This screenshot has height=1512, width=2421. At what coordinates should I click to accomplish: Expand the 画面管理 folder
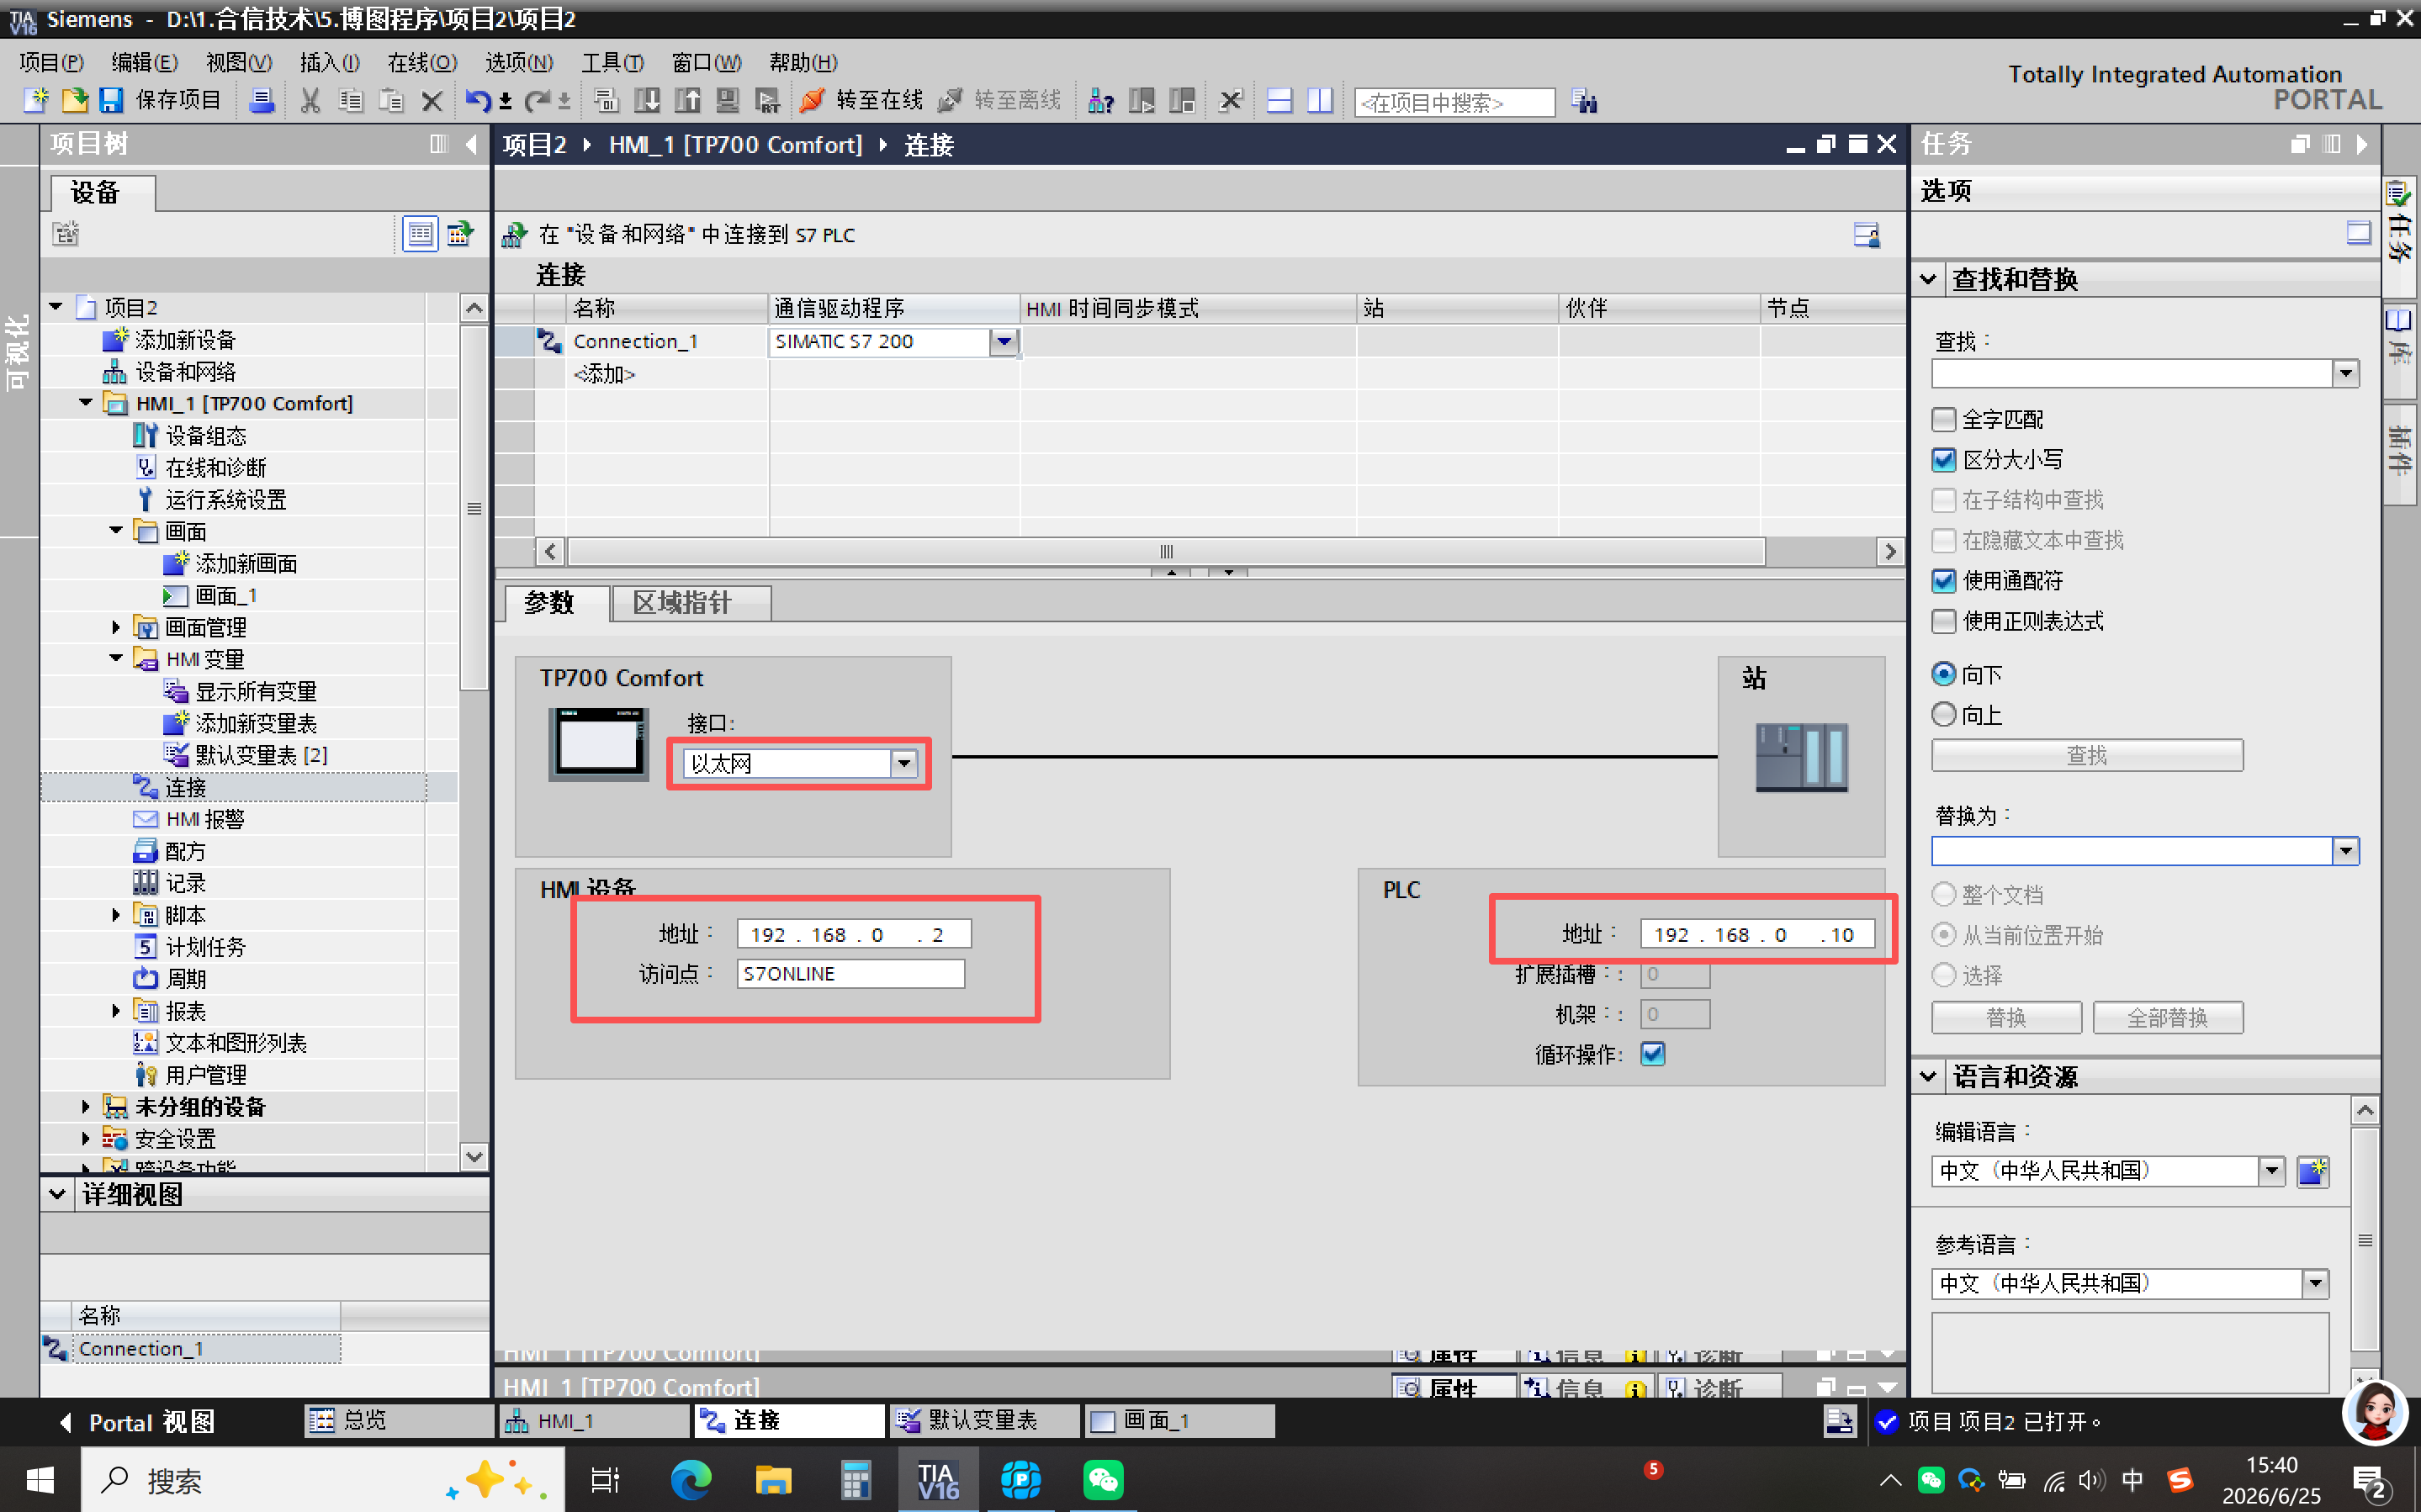coord(116,627)
